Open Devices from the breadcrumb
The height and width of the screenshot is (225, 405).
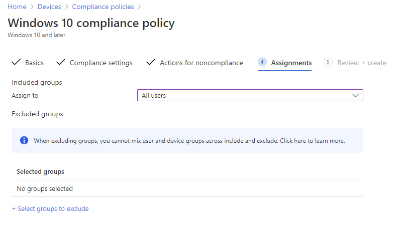(x=49, y=7)
